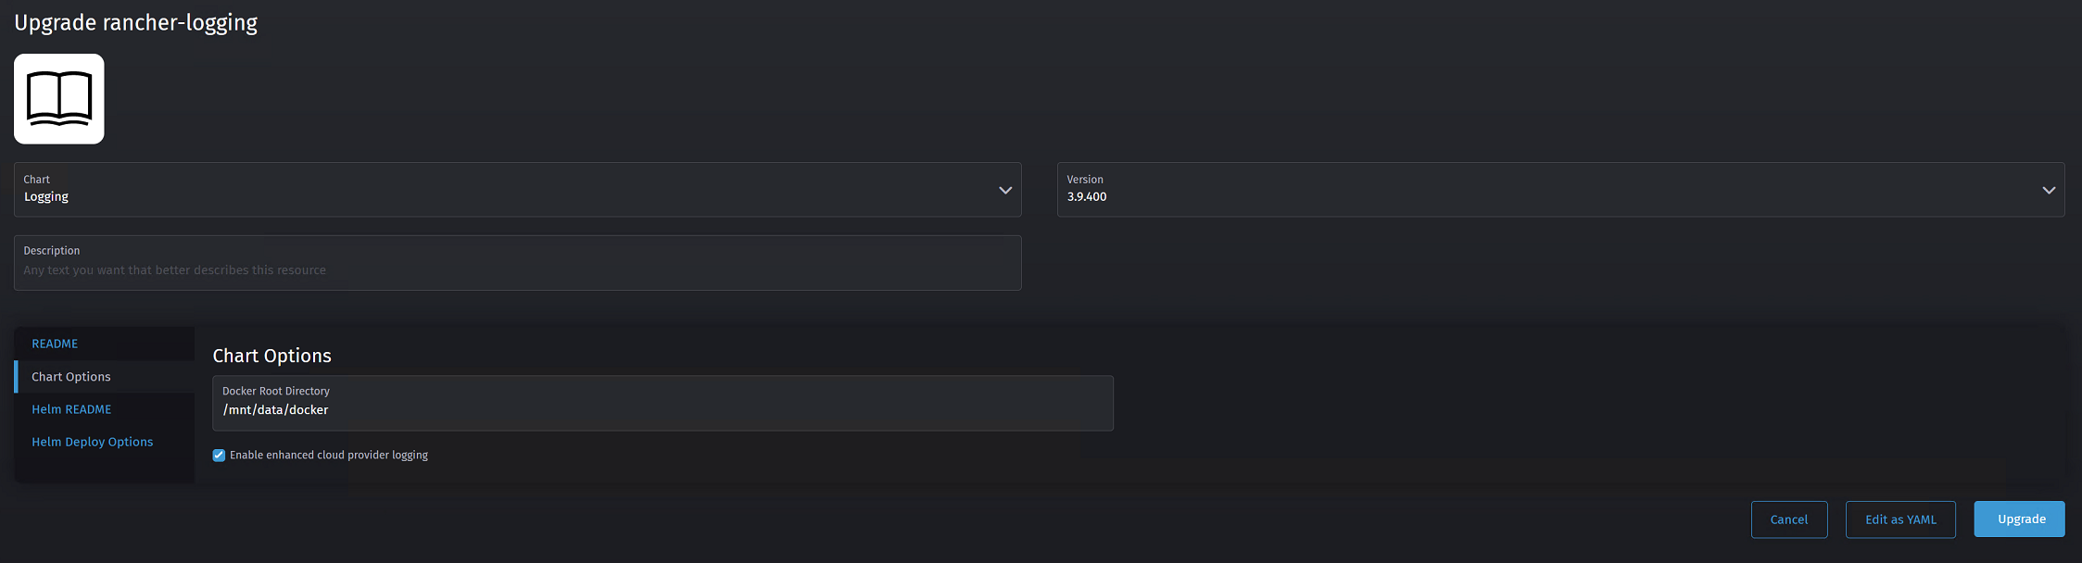The image size is (2082, 563).
Task: Click the Chart field chevron icon
Action: (1005, 190)
